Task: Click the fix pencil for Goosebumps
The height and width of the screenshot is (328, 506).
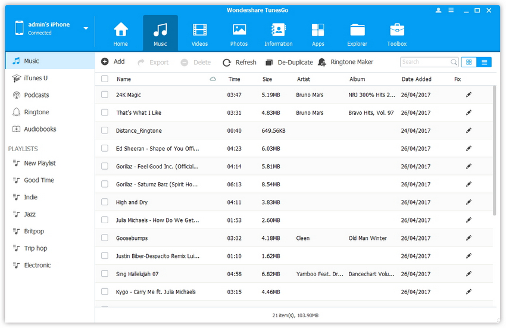Action: pyautogui.click(x=468, y=238)
